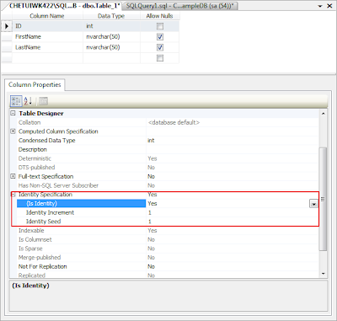Click the Allow Nulls header

pos(159,16)
